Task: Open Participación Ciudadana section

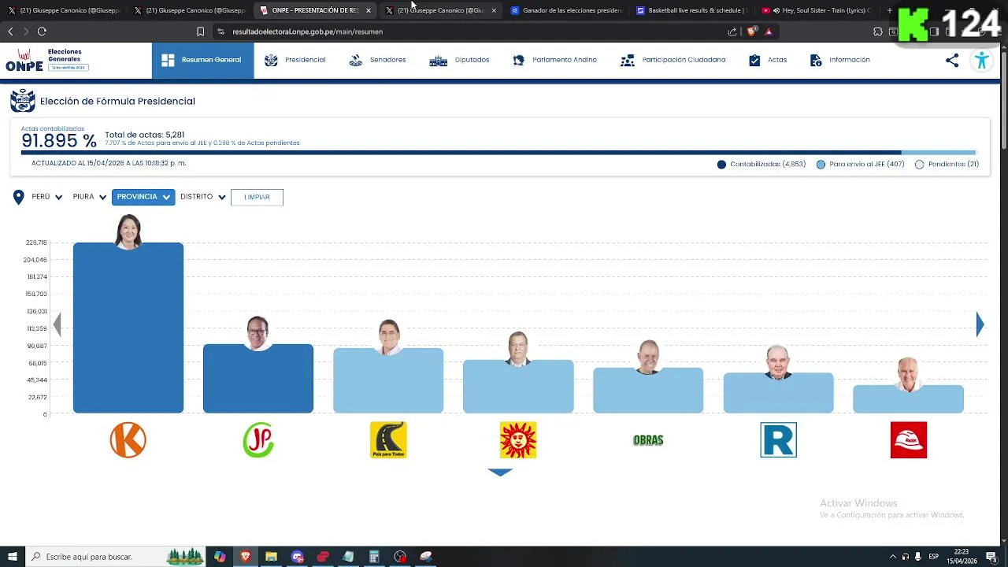Action: click(673, 60)
